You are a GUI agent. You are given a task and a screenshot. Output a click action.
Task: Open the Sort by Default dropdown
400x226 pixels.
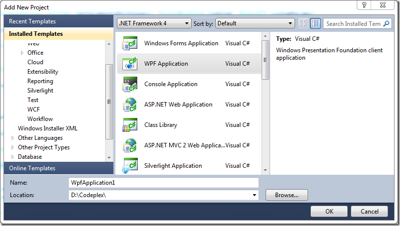(x=255, y=23)
